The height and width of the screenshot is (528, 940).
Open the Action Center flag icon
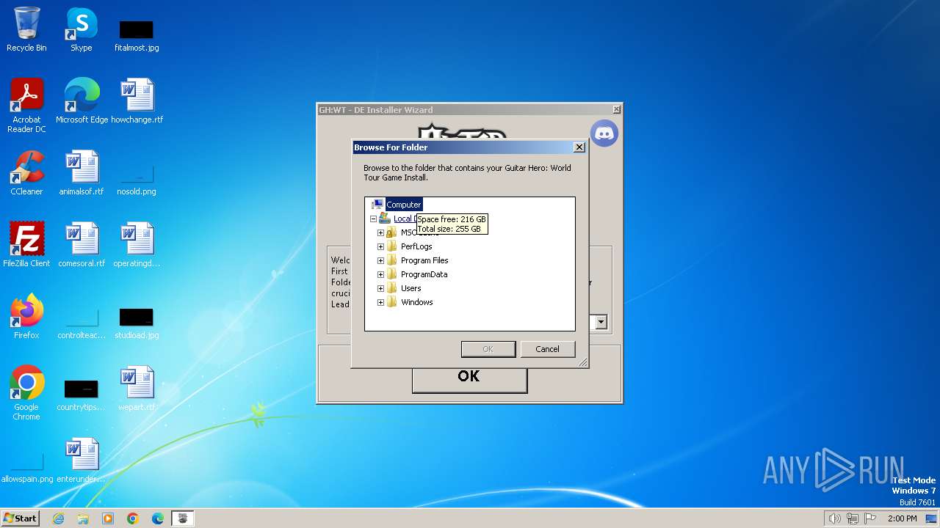tap(871, 518)
